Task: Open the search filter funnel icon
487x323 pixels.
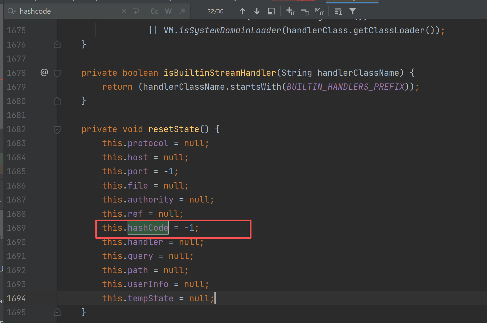Action: pos(353,11)
